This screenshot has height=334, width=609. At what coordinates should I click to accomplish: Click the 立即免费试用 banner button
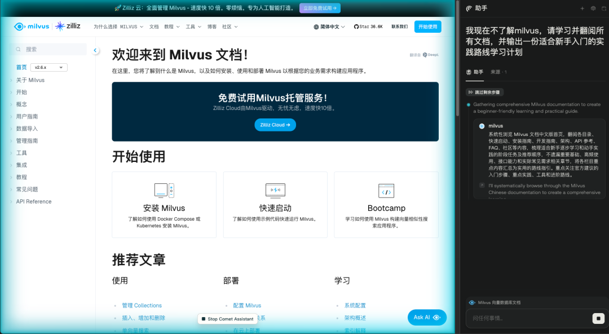click(320, 8)
